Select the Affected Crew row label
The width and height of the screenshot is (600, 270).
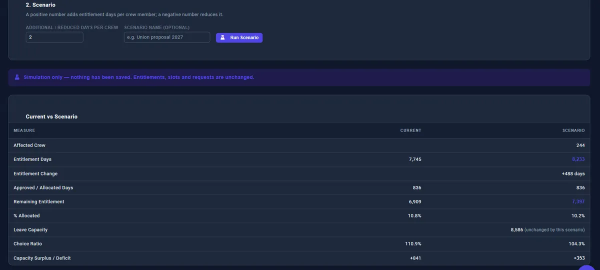coord(29,145)
